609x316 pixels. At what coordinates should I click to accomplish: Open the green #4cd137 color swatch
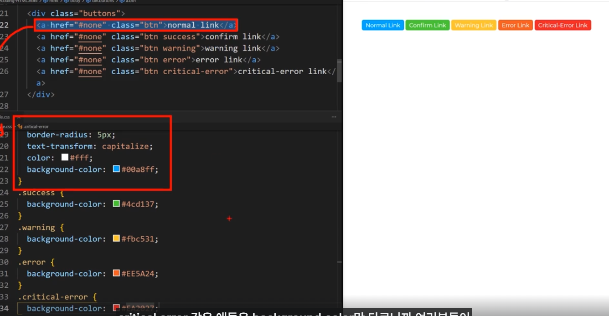(x=116, y=204)
